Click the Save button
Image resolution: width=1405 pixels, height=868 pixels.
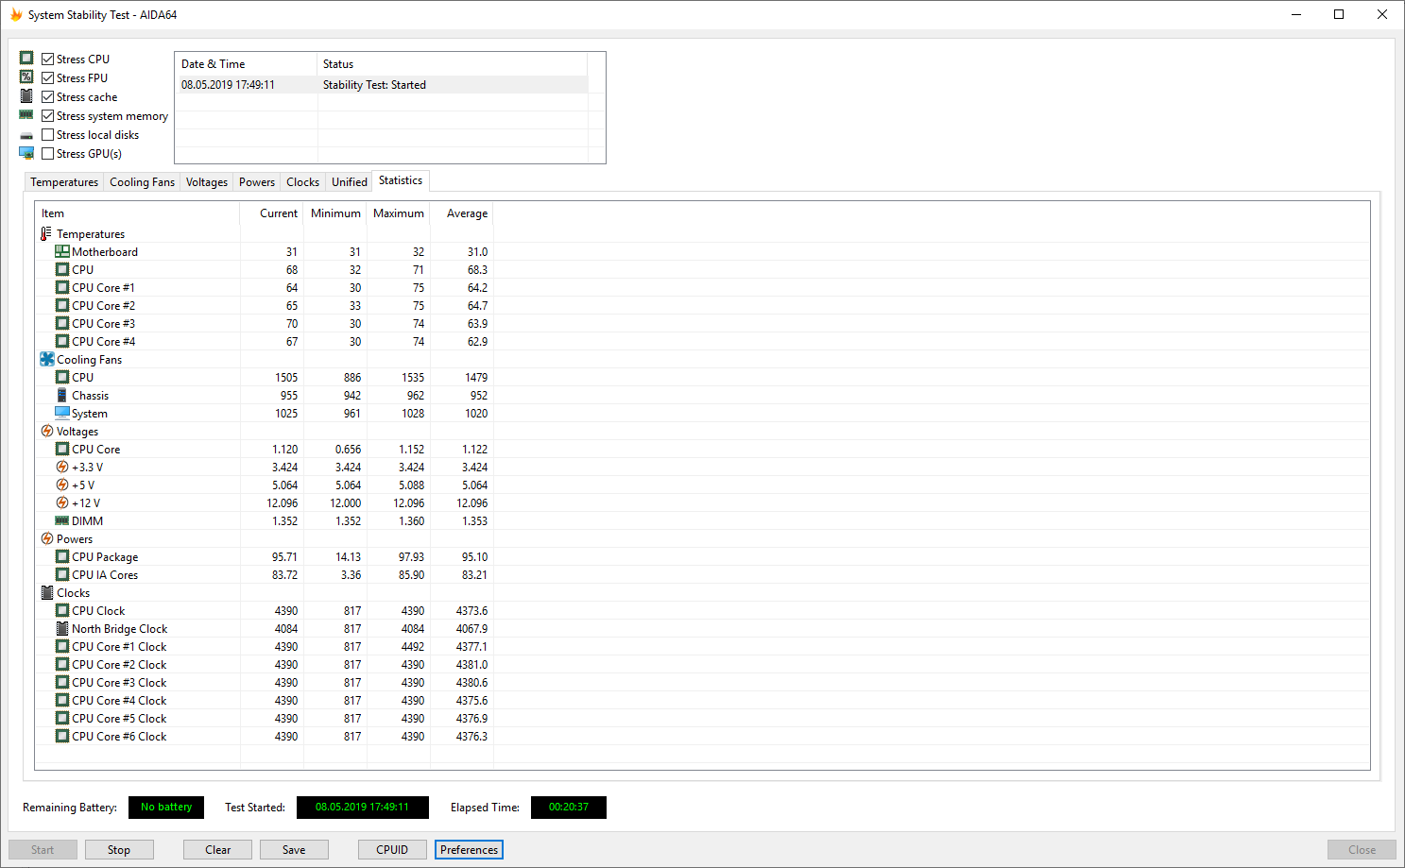pyautogui.click(x=294, y=850)
